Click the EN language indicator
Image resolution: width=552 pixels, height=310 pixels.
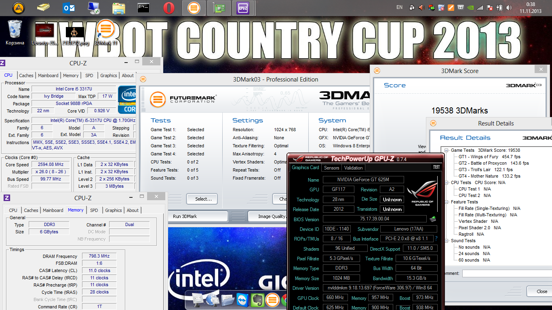tap(399, 7)
